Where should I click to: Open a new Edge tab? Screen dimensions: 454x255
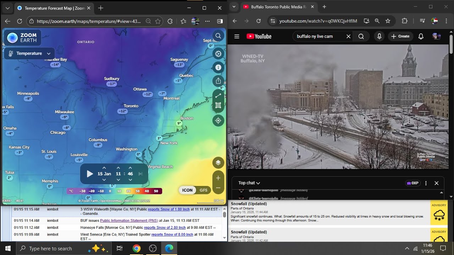pos(101,8)
